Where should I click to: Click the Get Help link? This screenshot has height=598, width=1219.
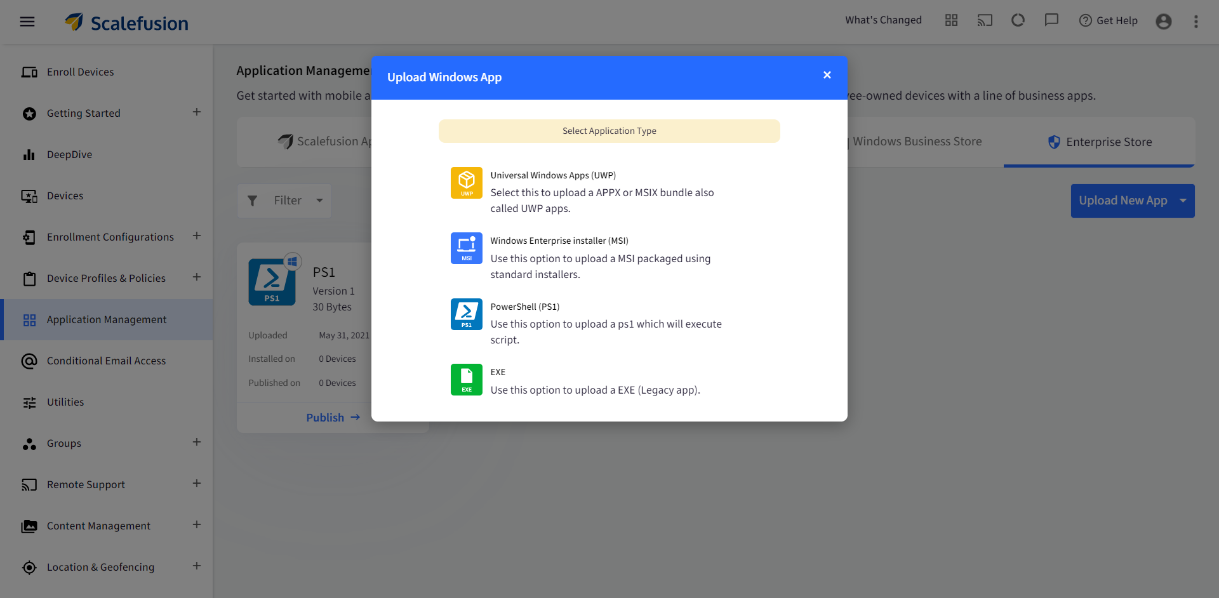(1109, 20)
